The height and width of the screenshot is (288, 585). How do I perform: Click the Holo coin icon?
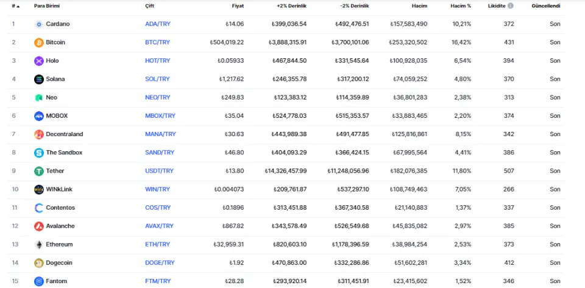(x=39, y=61)
